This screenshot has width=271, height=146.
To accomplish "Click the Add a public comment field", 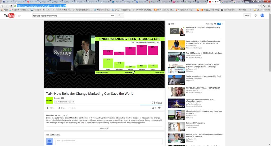I will coord(109,141).
